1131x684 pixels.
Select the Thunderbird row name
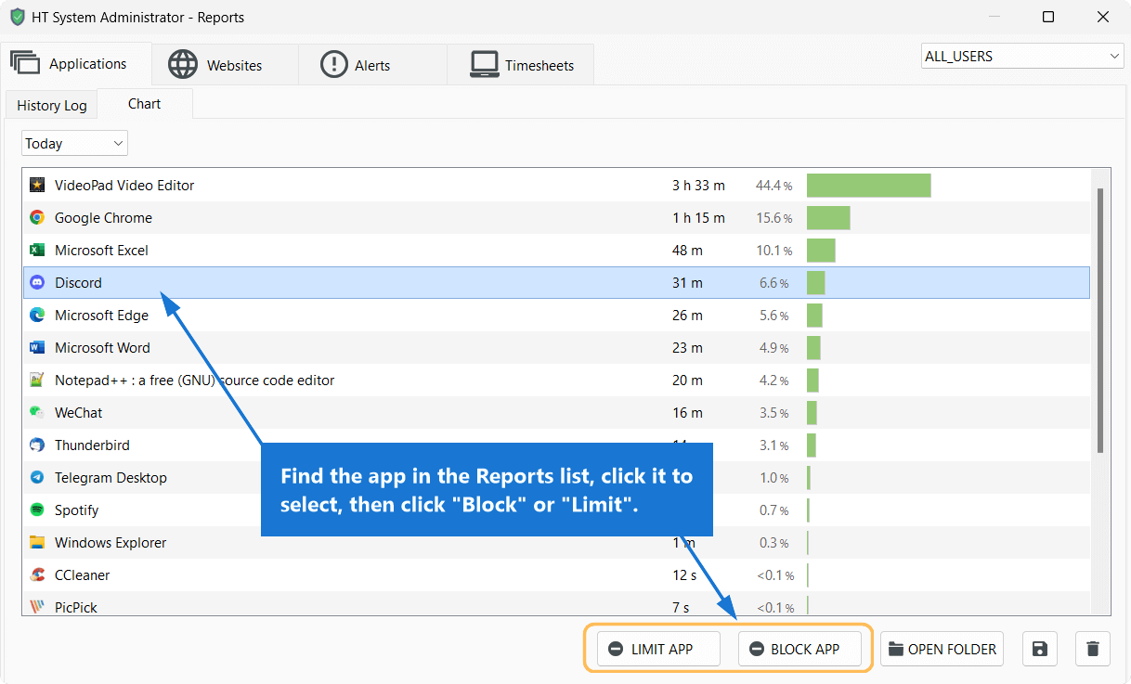click(92, 445)
